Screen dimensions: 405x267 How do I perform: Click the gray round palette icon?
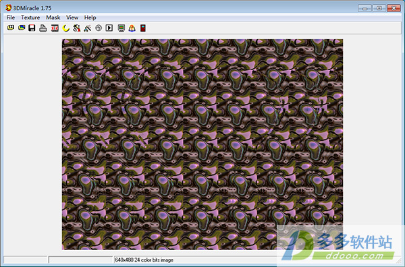click(99, 28)
